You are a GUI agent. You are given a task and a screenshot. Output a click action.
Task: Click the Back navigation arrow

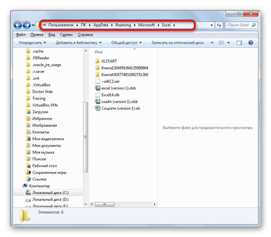tap(18, 25)
